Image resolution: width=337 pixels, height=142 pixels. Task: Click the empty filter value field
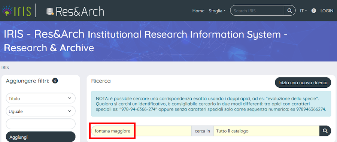[x=40, y=124]
